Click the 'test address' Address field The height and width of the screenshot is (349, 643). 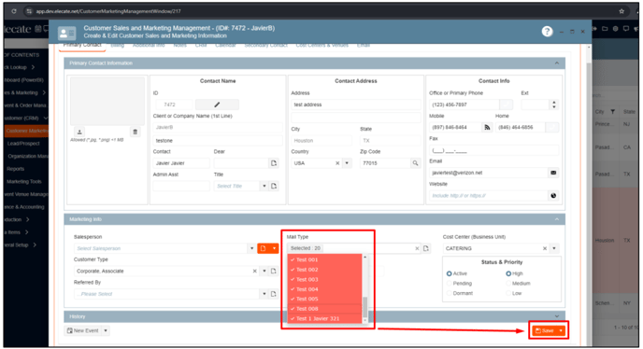coord(356,105)
